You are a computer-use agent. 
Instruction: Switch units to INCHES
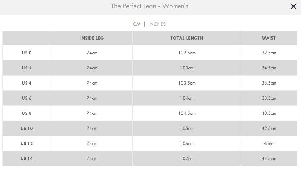click(157, 24)
